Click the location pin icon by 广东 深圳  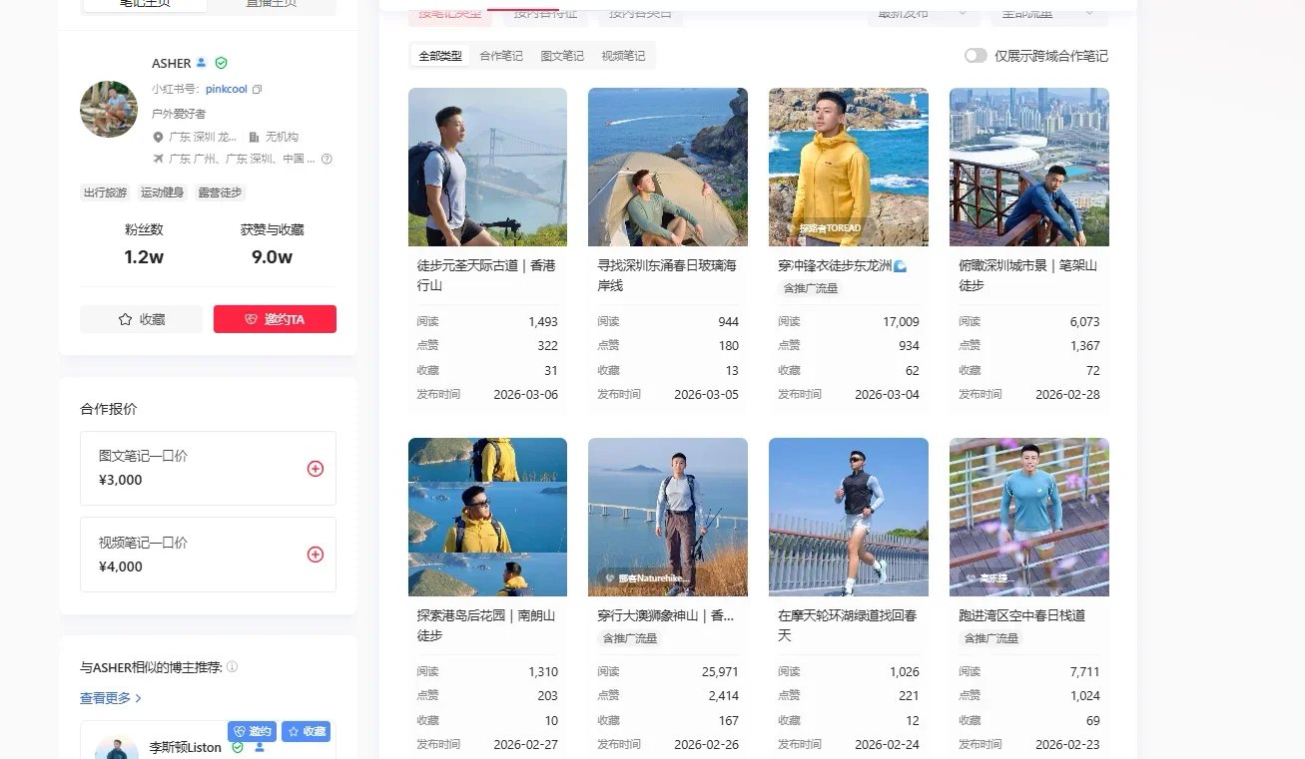click(158, 137)
